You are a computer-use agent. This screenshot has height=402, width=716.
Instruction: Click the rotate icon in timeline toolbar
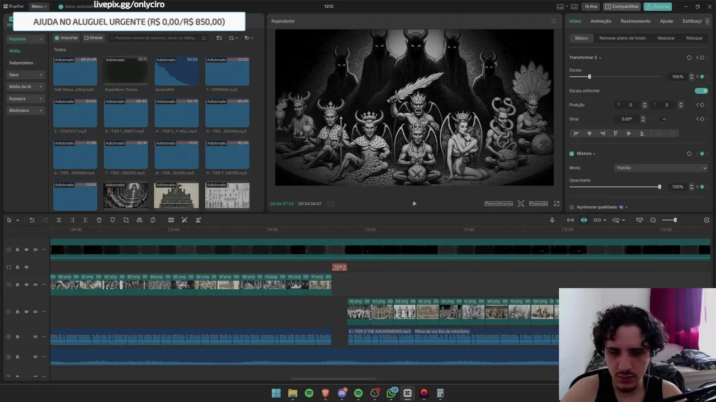[x=153, y=220]
